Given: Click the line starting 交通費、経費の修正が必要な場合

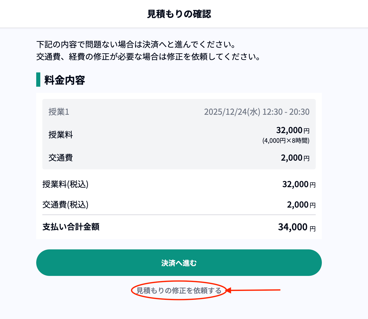Looking at the screenshot, I should tap(148, 57).
